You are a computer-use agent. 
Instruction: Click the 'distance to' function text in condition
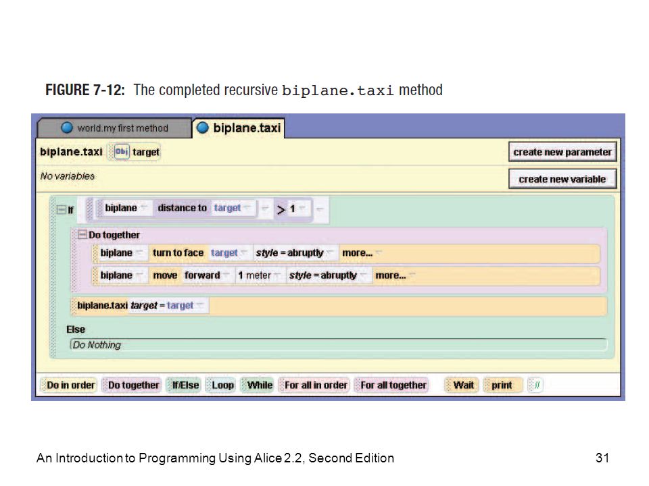182,208
